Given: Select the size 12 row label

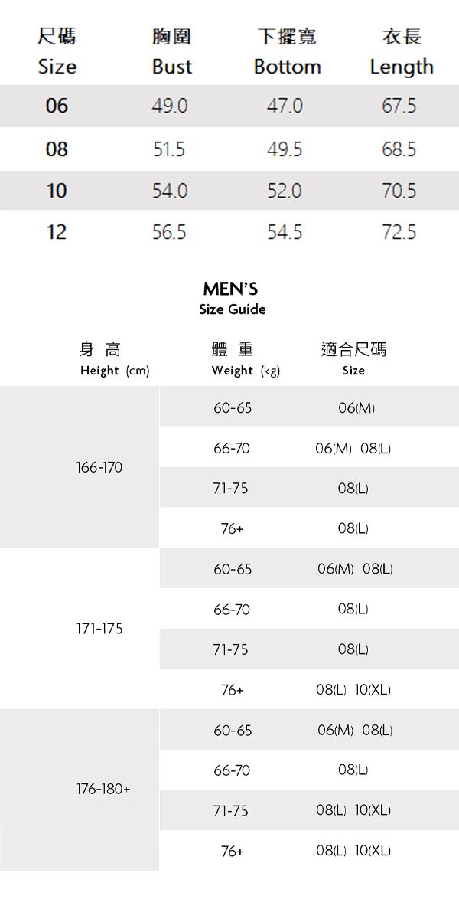Looking at the screenshot, I should (x=57, y=231).
